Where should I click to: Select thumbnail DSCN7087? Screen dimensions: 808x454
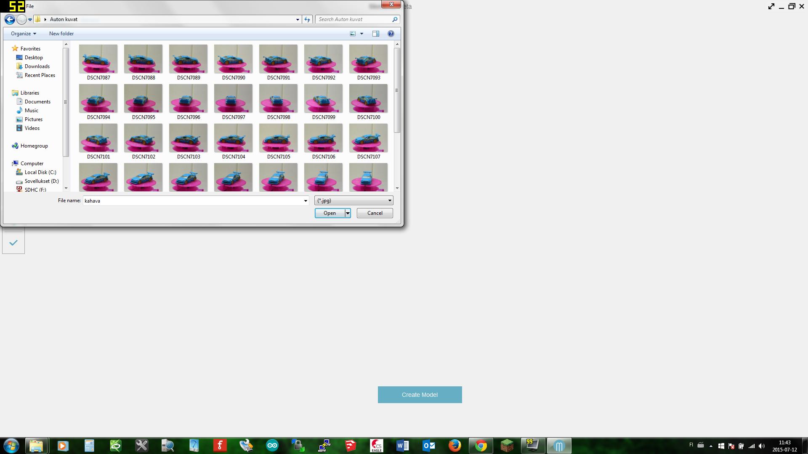point(98,62)
